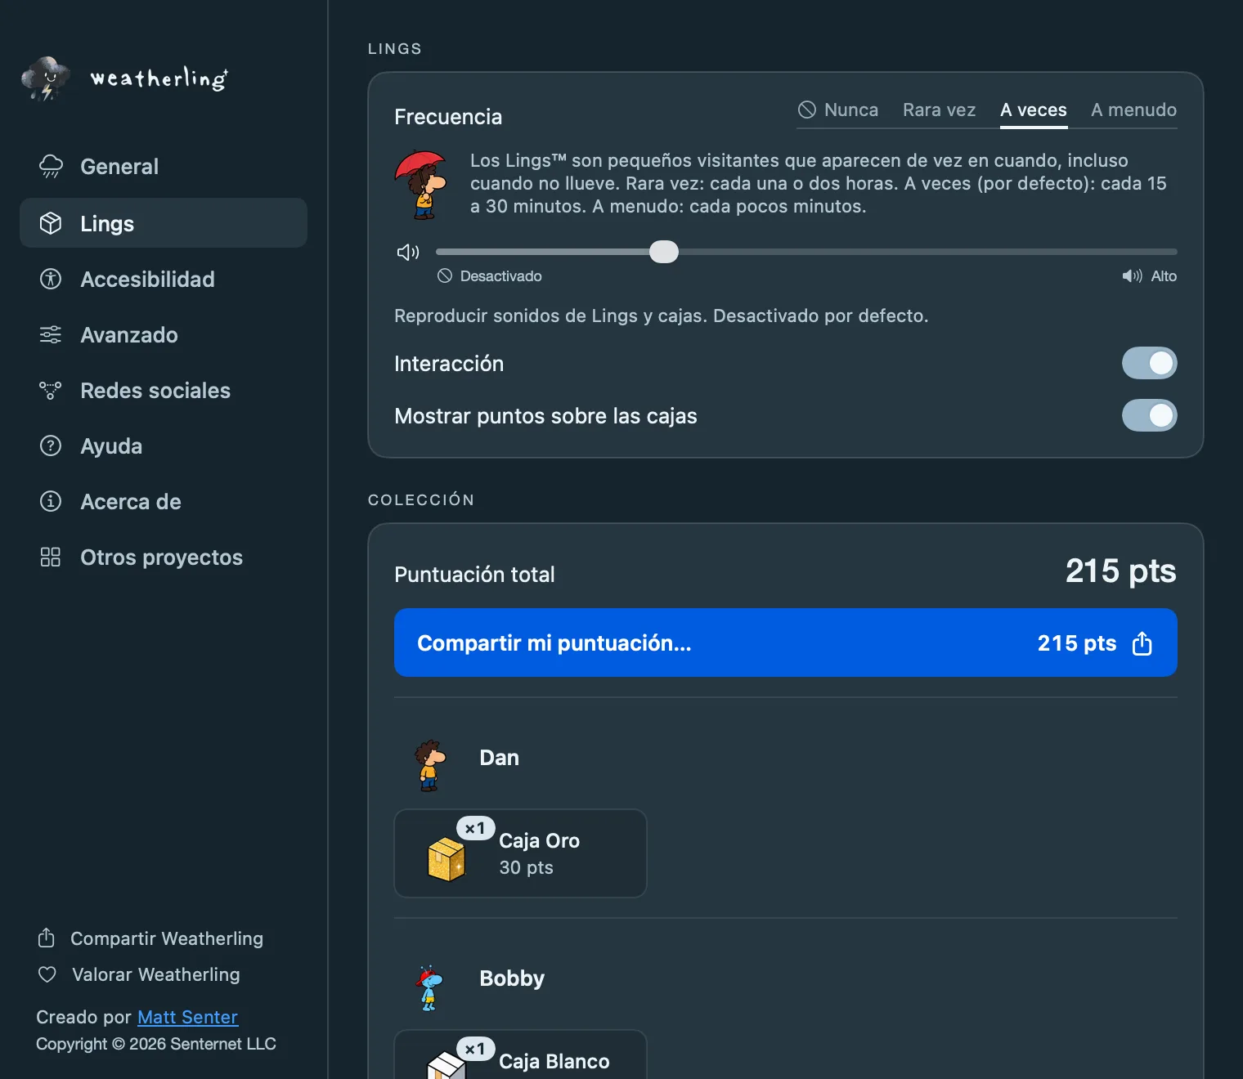Image resolution: width=1243 pixels, height=1079 pixels.
Task: Click the golden Caja Oro box icon
Action: [x=446, y=859]
